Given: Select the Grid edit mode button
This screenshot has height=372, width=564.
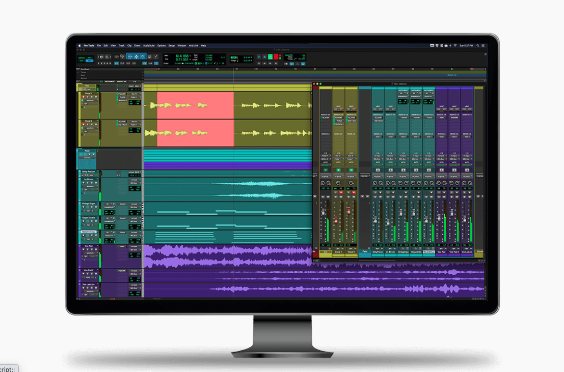Looking at the screenshot, I should 89,61.
